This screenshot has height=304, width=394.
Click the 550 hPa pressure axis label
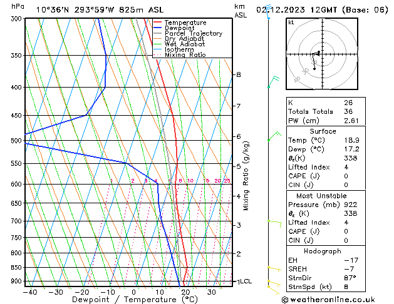pyautogui.click(x=18, y=164)
